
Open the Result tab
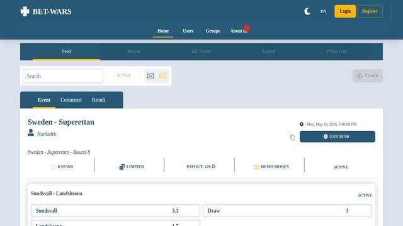pyautogui.click(x=98, y=100)
